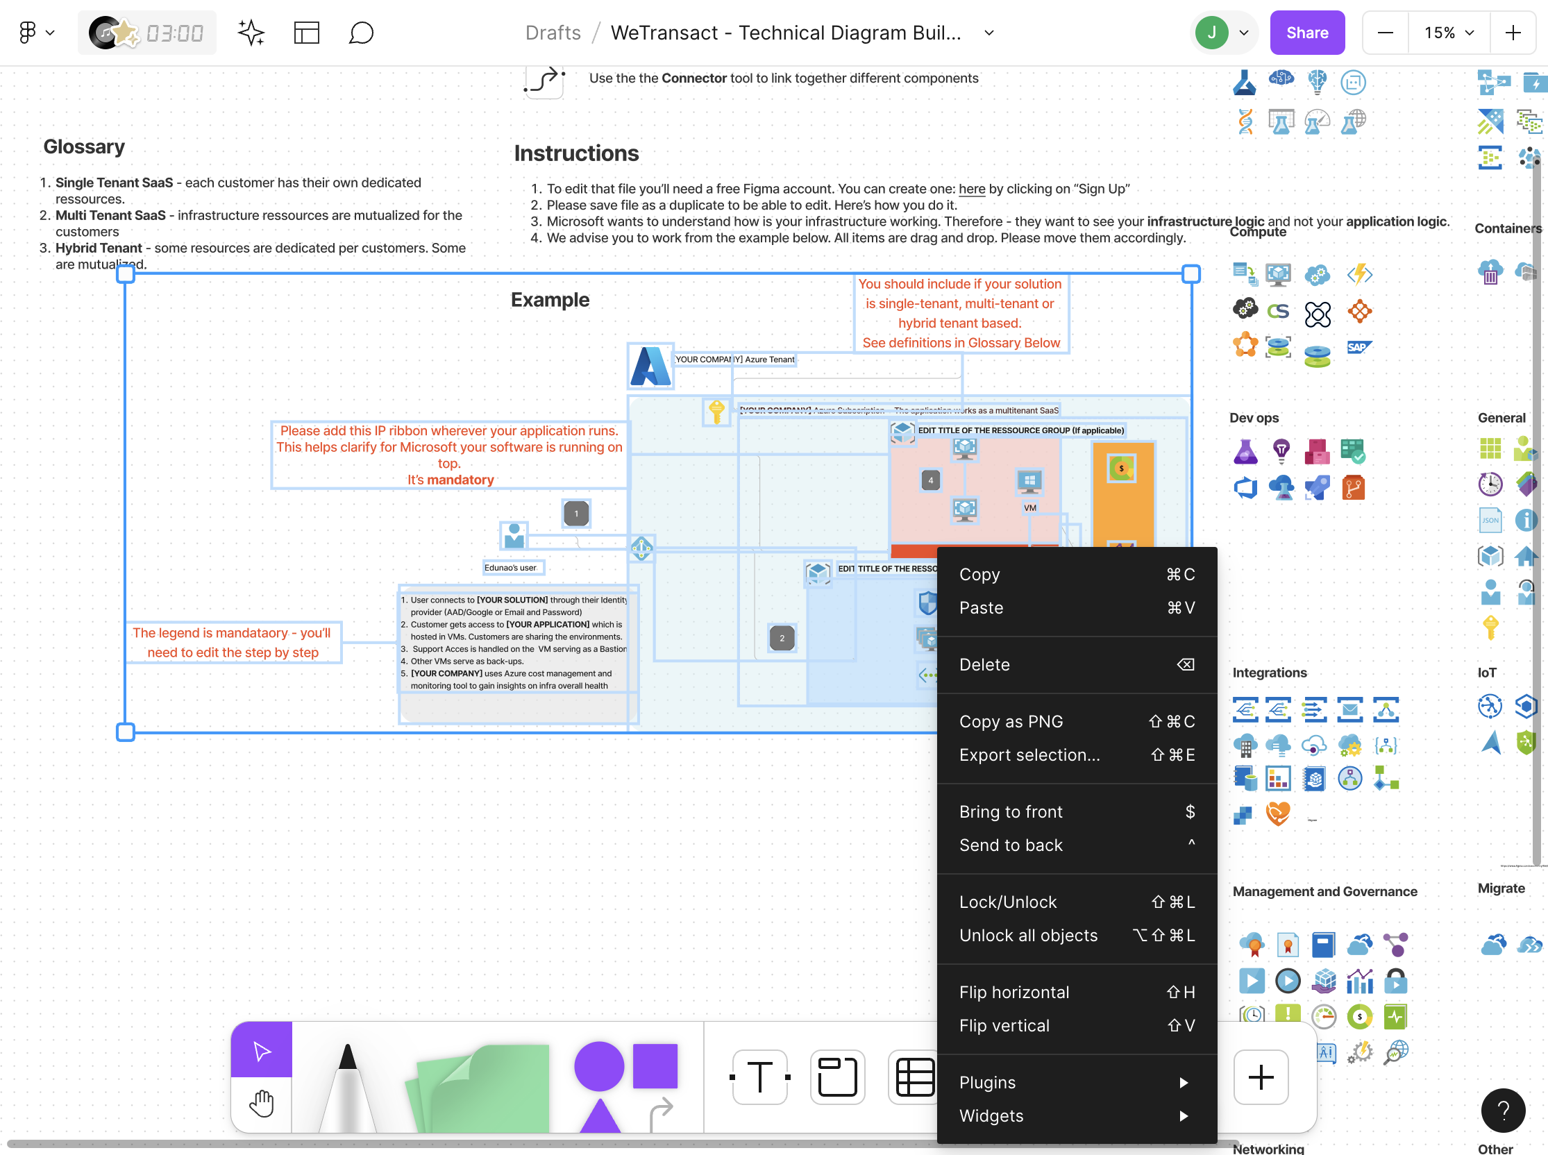Select the Glossary heading text

click(x=84, y=146)
